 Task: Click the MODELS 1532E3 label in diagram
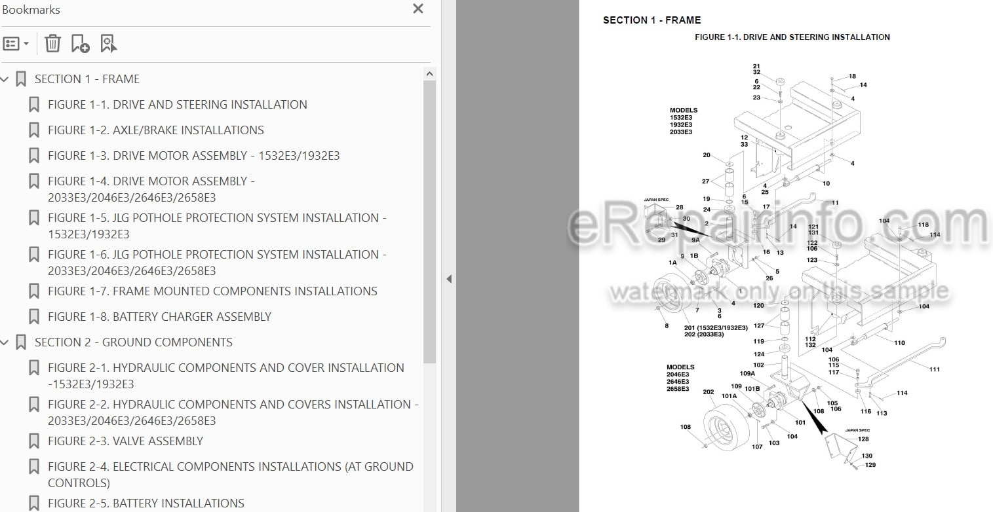684,121
